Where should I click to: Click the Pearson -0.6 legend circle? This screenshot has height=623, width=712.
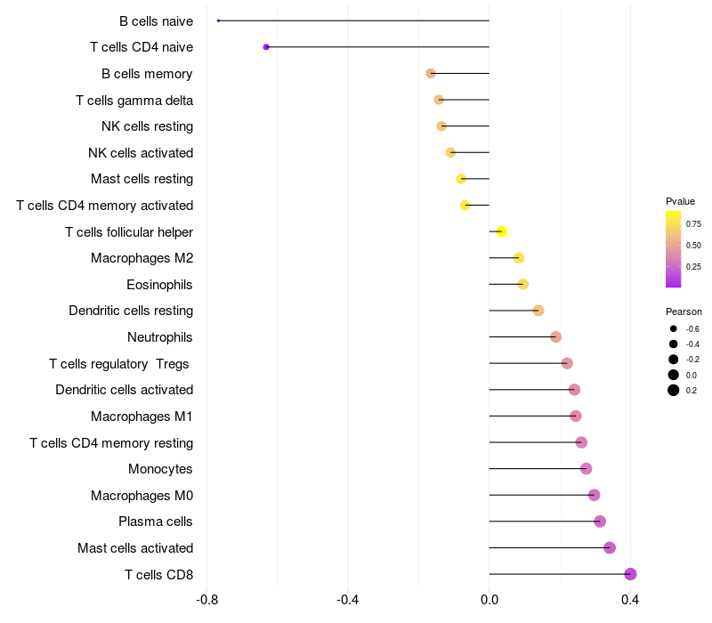[x=674, y=329]
